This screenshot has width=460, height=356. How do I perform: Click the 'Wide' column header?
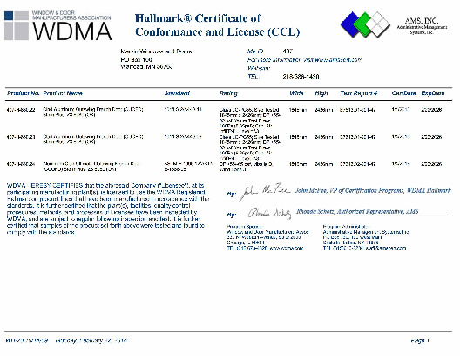pyautogui.click(x=296, y=93)
